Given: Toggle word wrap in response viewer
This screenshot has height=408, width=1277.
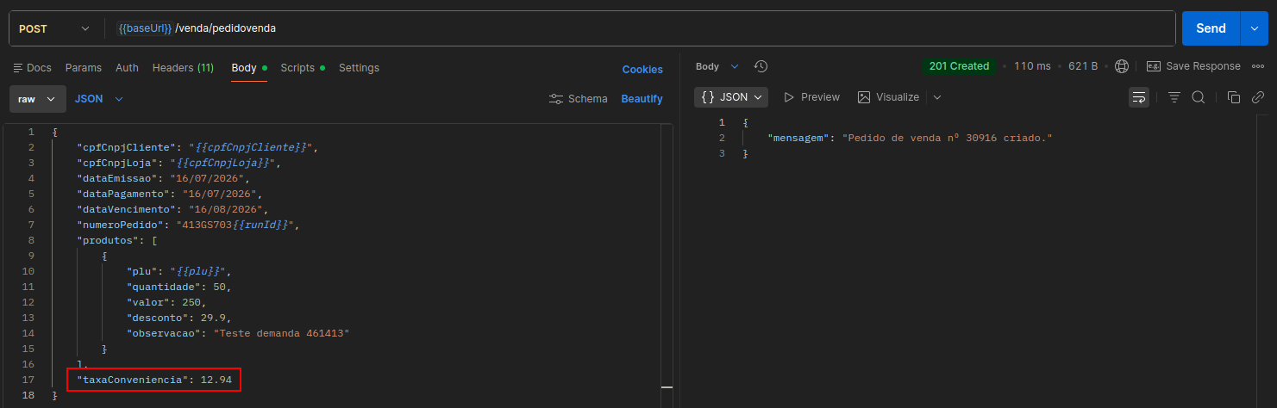Looking at the screenshot, I should click(x=1139, y=97).
